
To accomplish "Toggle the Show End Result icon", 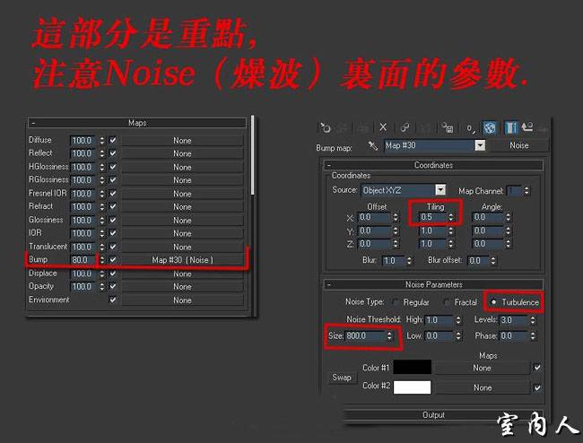I will pyautogui.click(x=510, y=128).
